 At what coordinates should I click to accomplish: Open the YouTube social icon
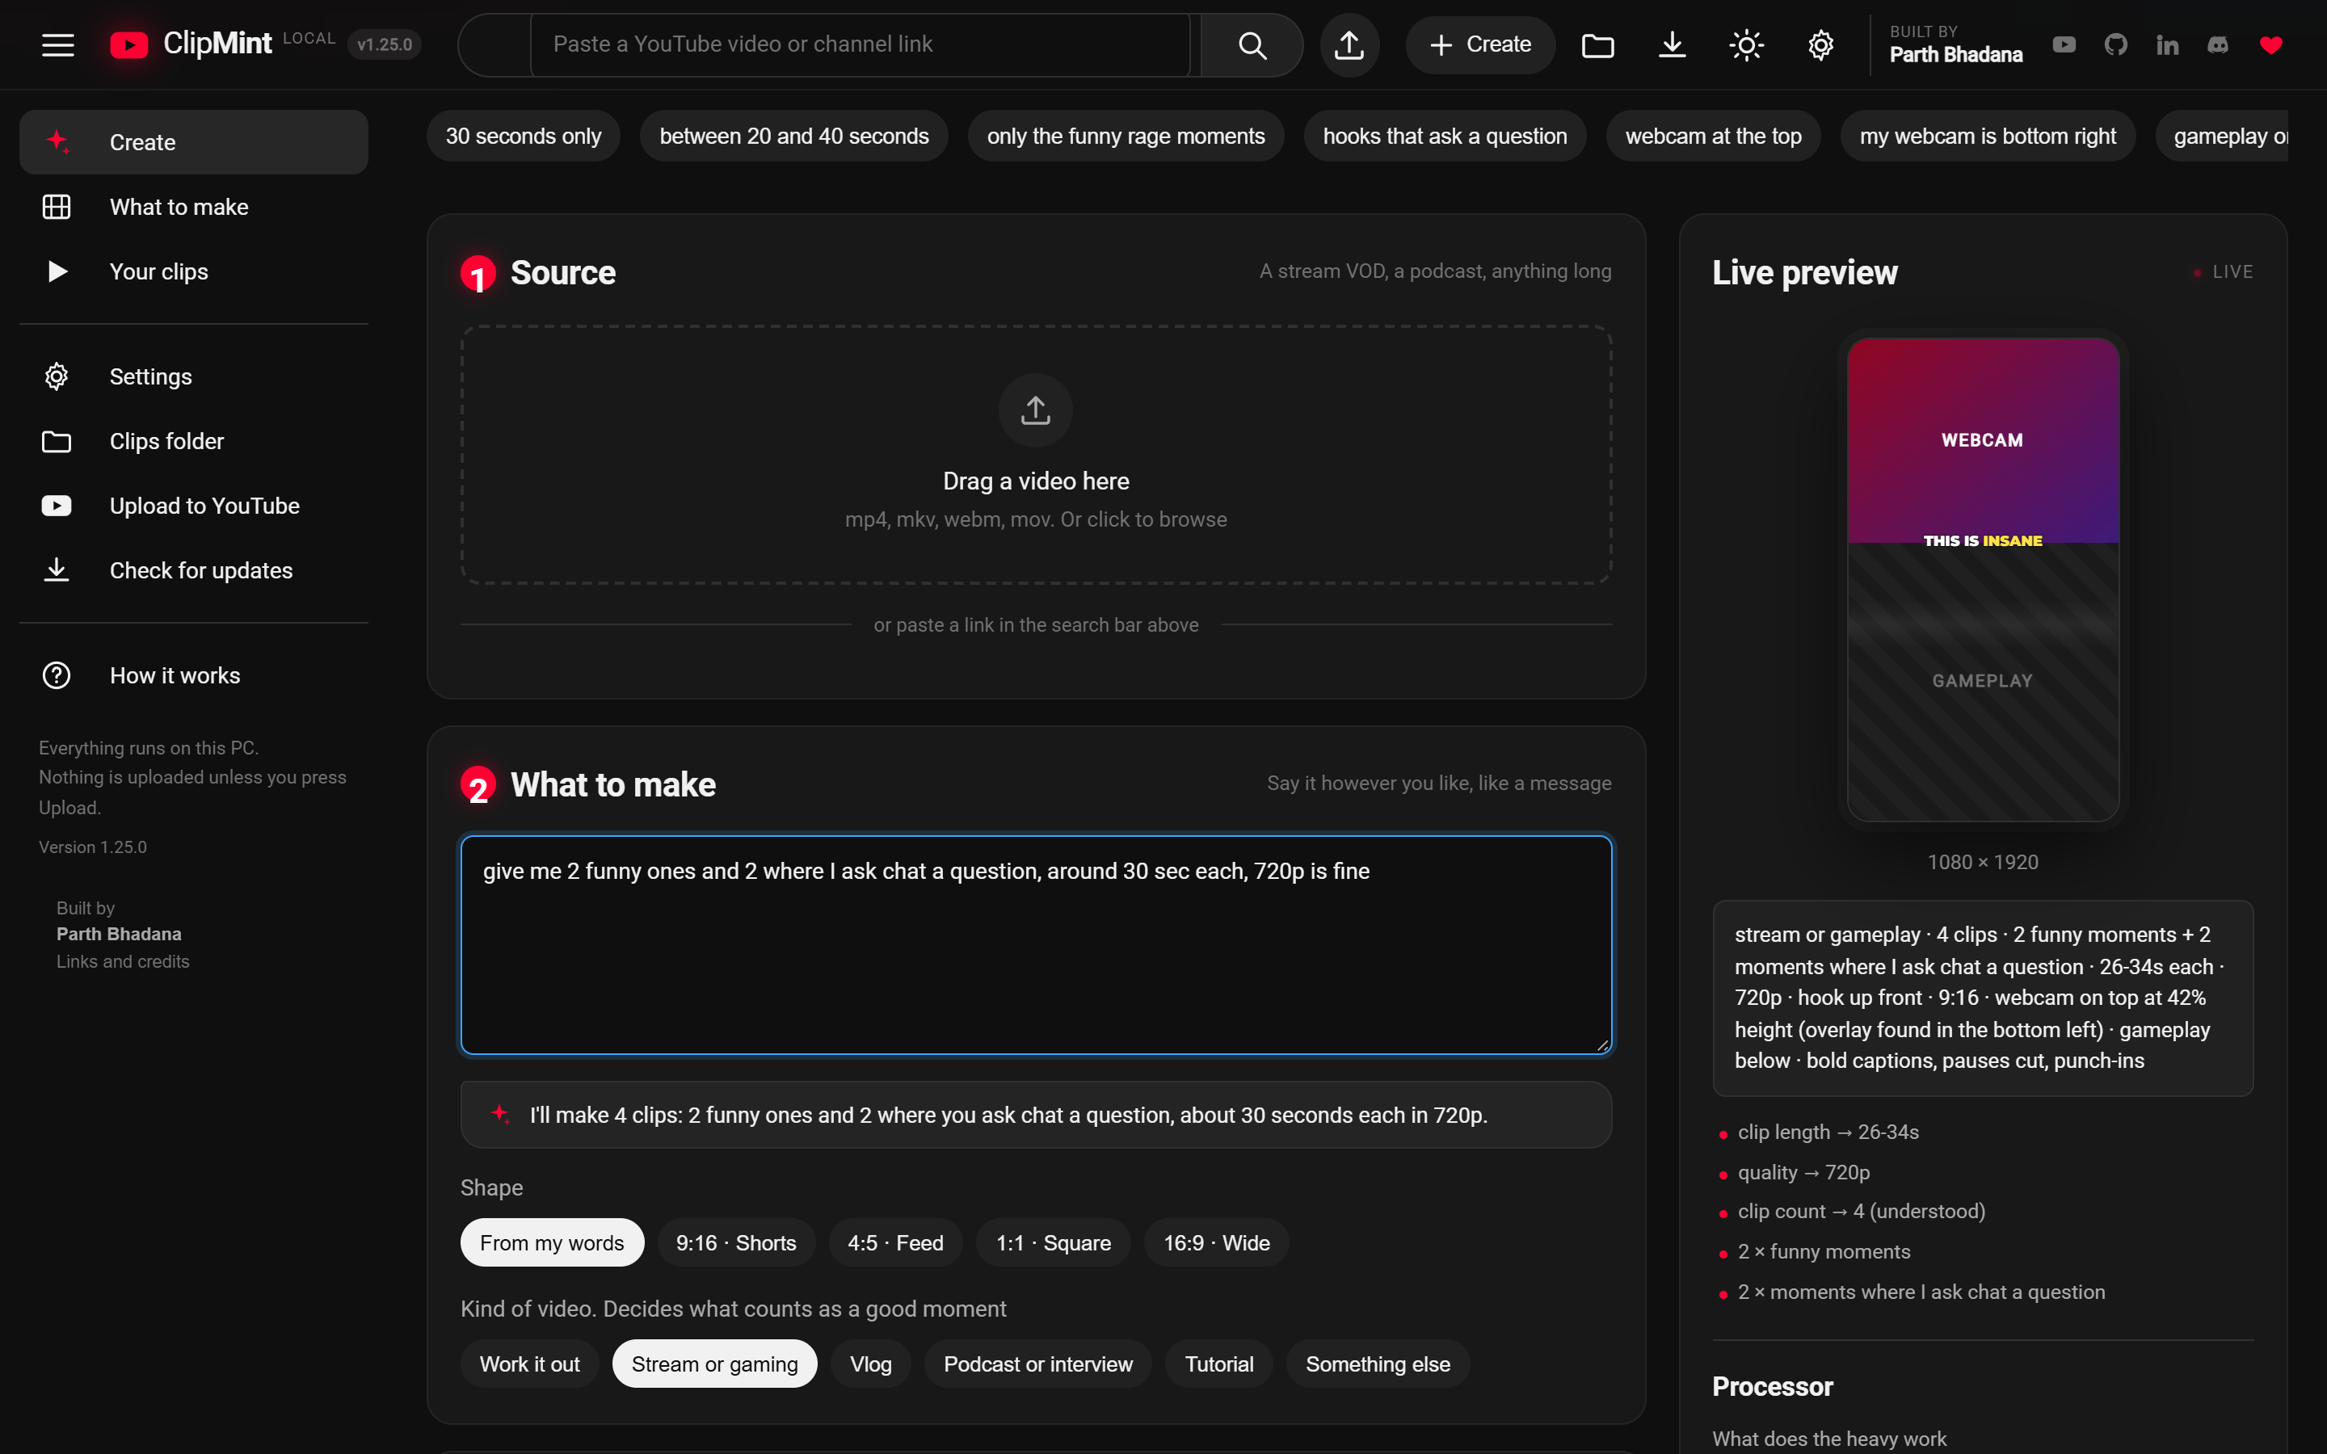point(2064,44)
